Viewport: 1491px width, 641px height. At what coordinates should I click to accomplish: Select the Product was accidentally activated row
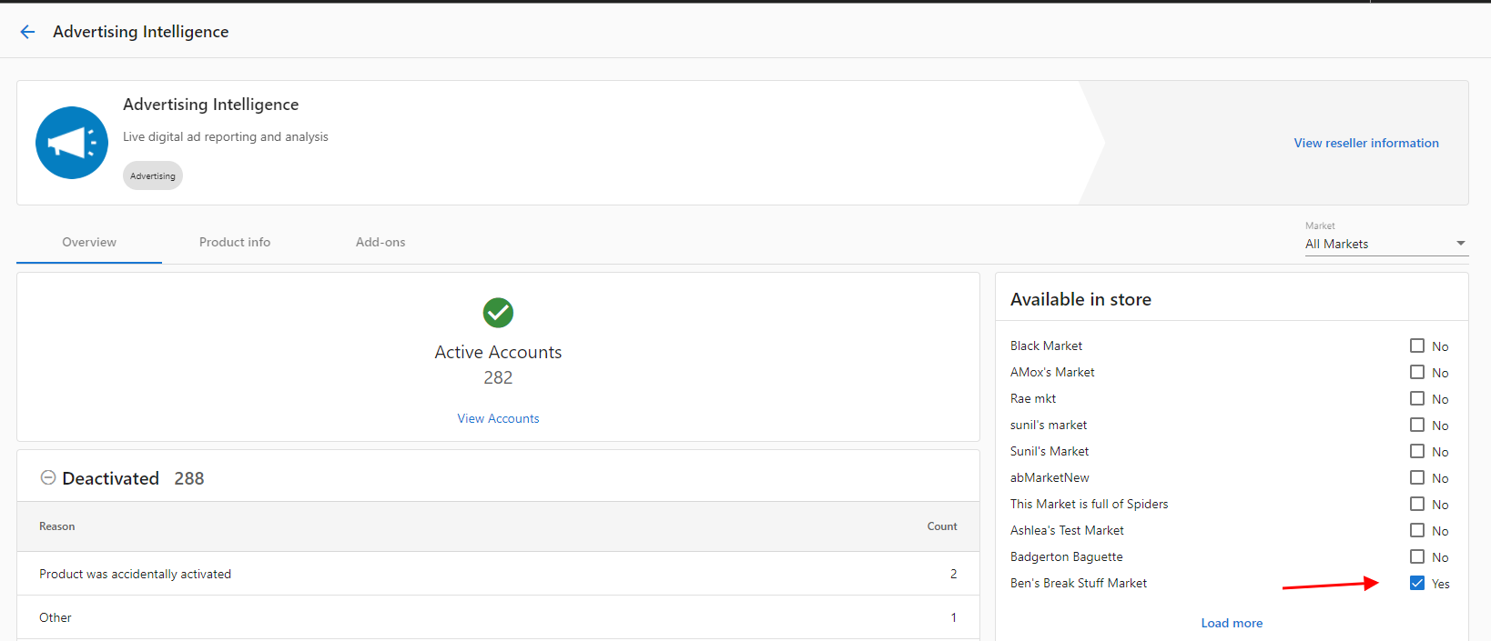tap(498, 574)
